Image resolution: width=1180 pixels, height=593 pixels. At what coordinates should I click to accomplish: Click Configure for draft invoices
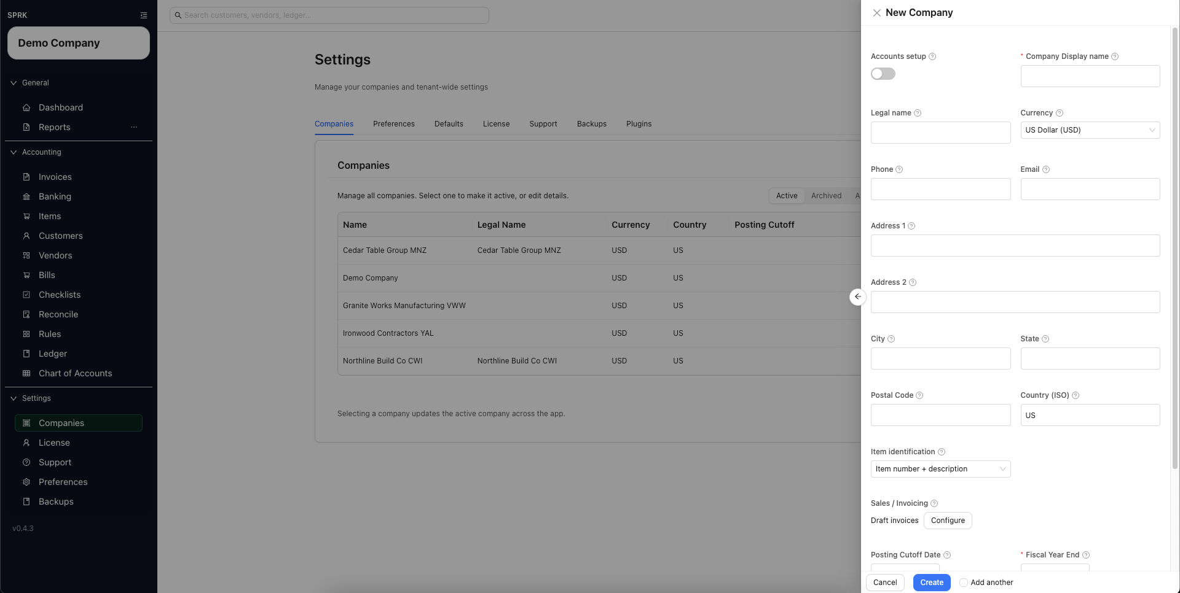(x=948, y=521)
